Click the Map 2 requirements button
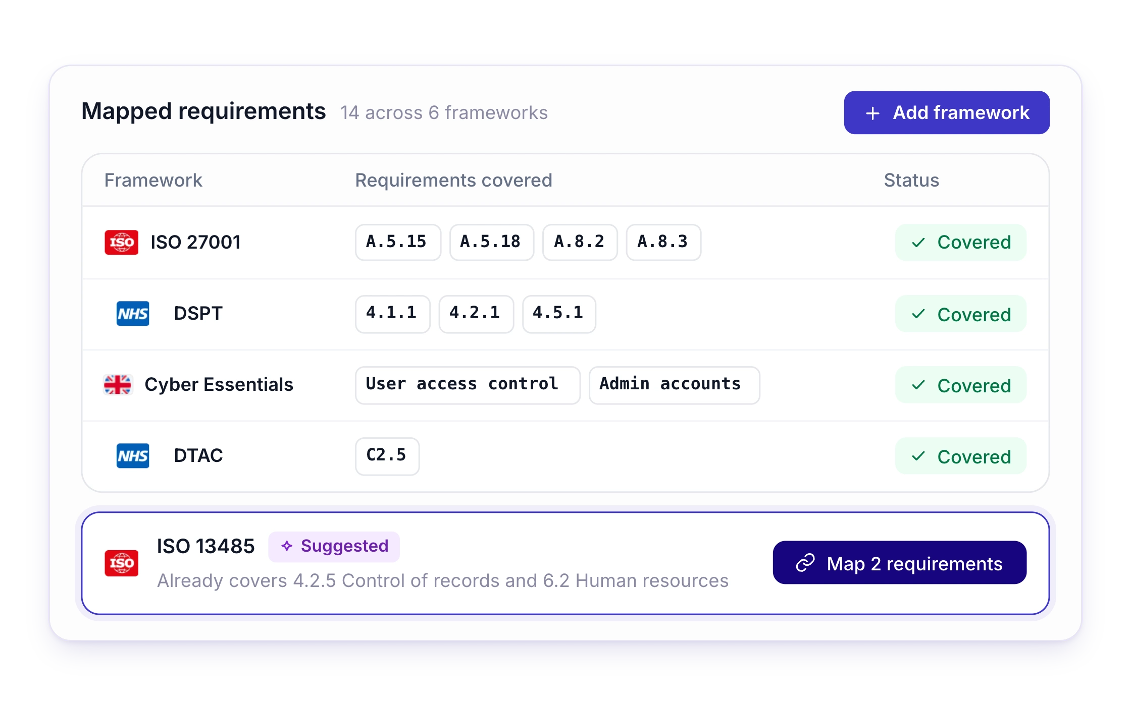This screenshot has height=706, width=1131. tap(899, 563)
